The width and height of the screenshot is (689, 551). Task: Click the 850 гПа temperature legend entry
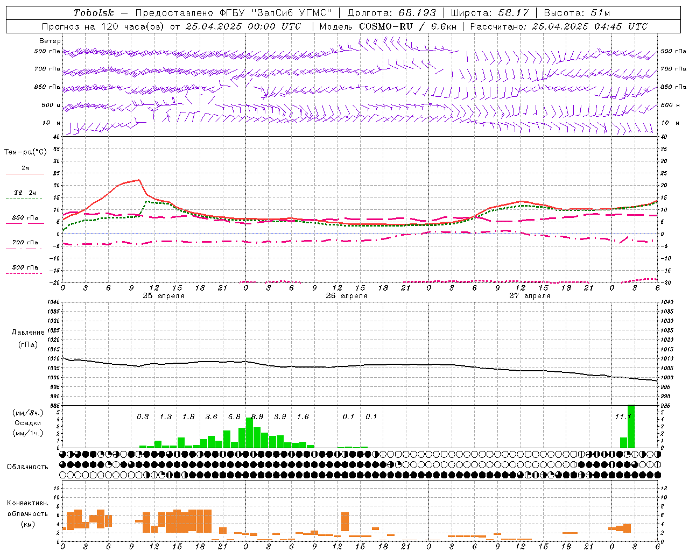point(25,218)
